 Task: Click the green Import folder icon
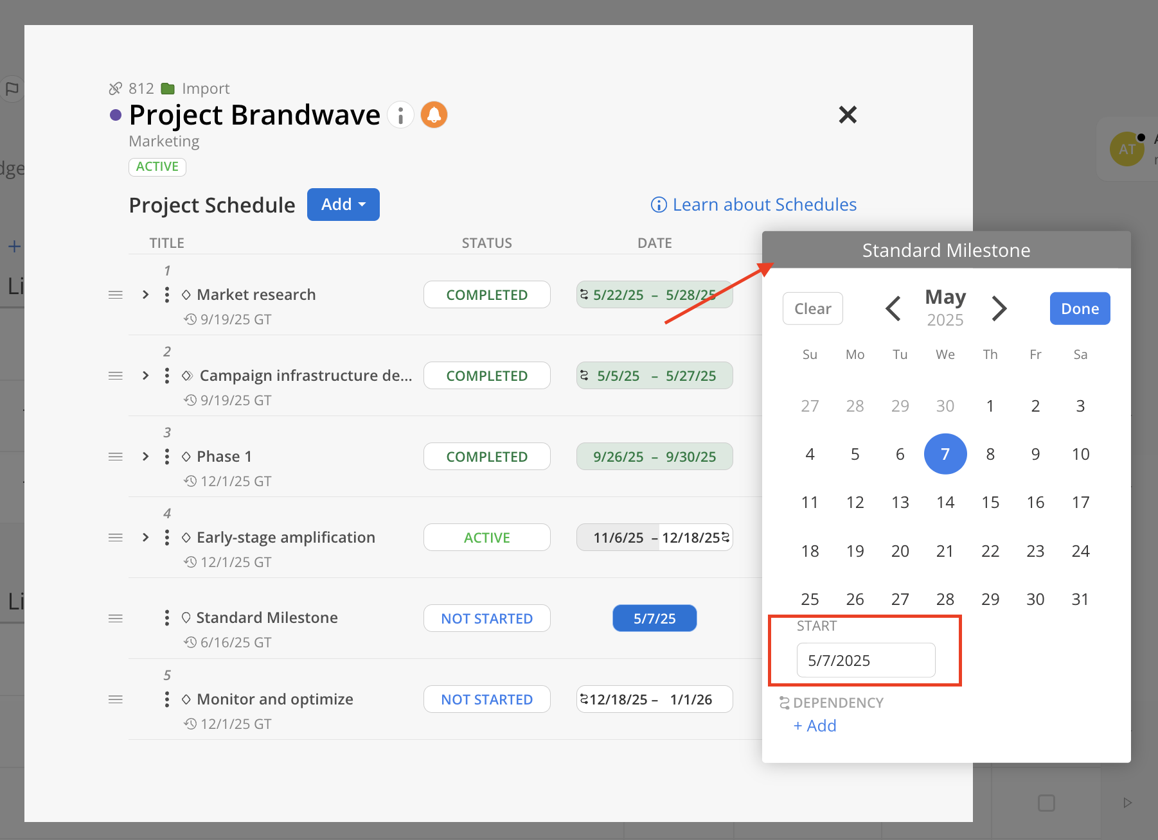[168, 89]
